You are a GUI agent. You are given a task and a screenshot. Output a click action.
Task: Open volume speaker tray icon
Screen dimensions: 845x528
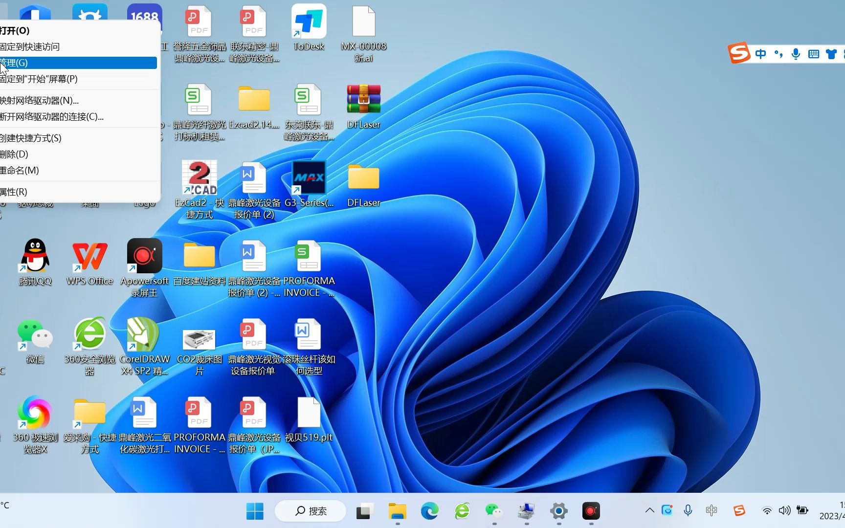(784, 510)
